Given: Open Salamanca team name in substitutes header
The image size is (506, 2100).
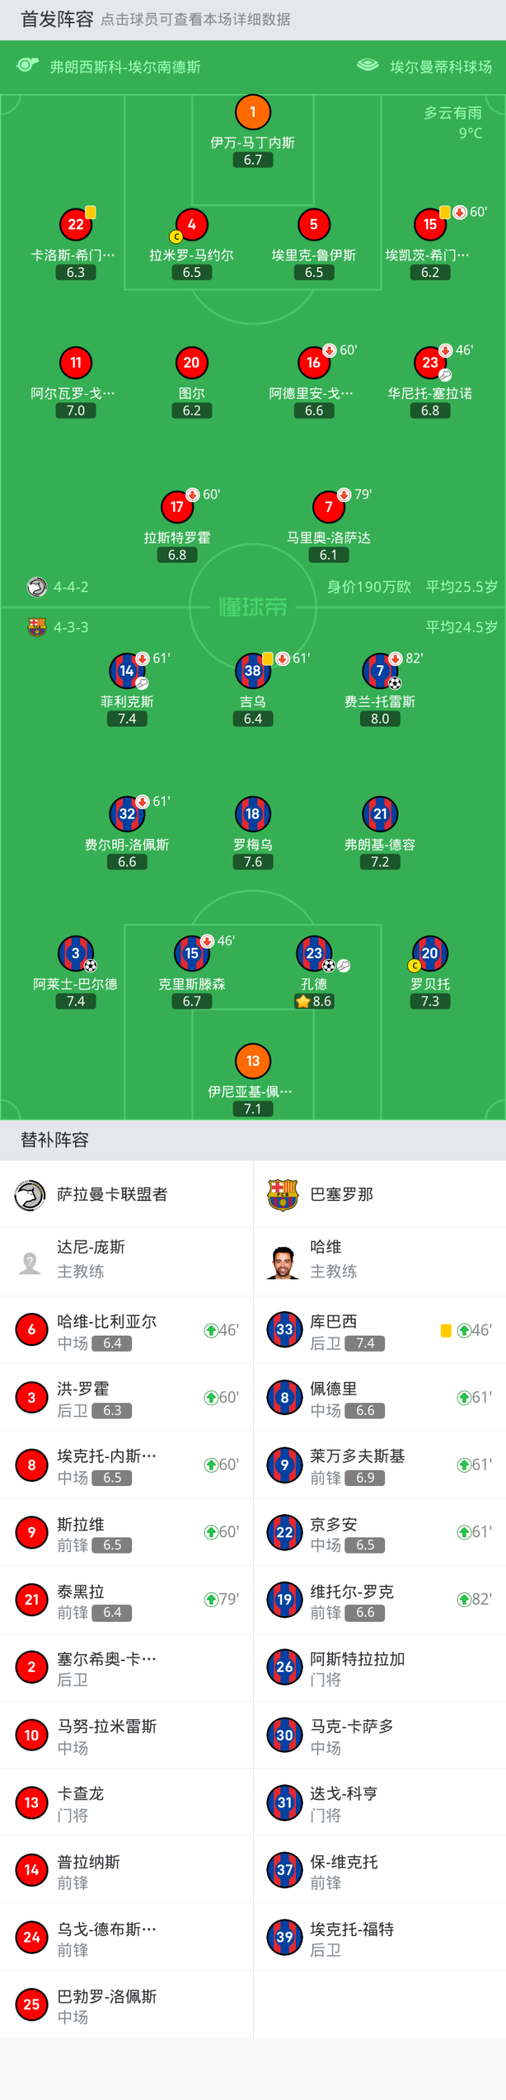Looking at the screenshot, I should pyautogui.click(x=112, y=1194).
